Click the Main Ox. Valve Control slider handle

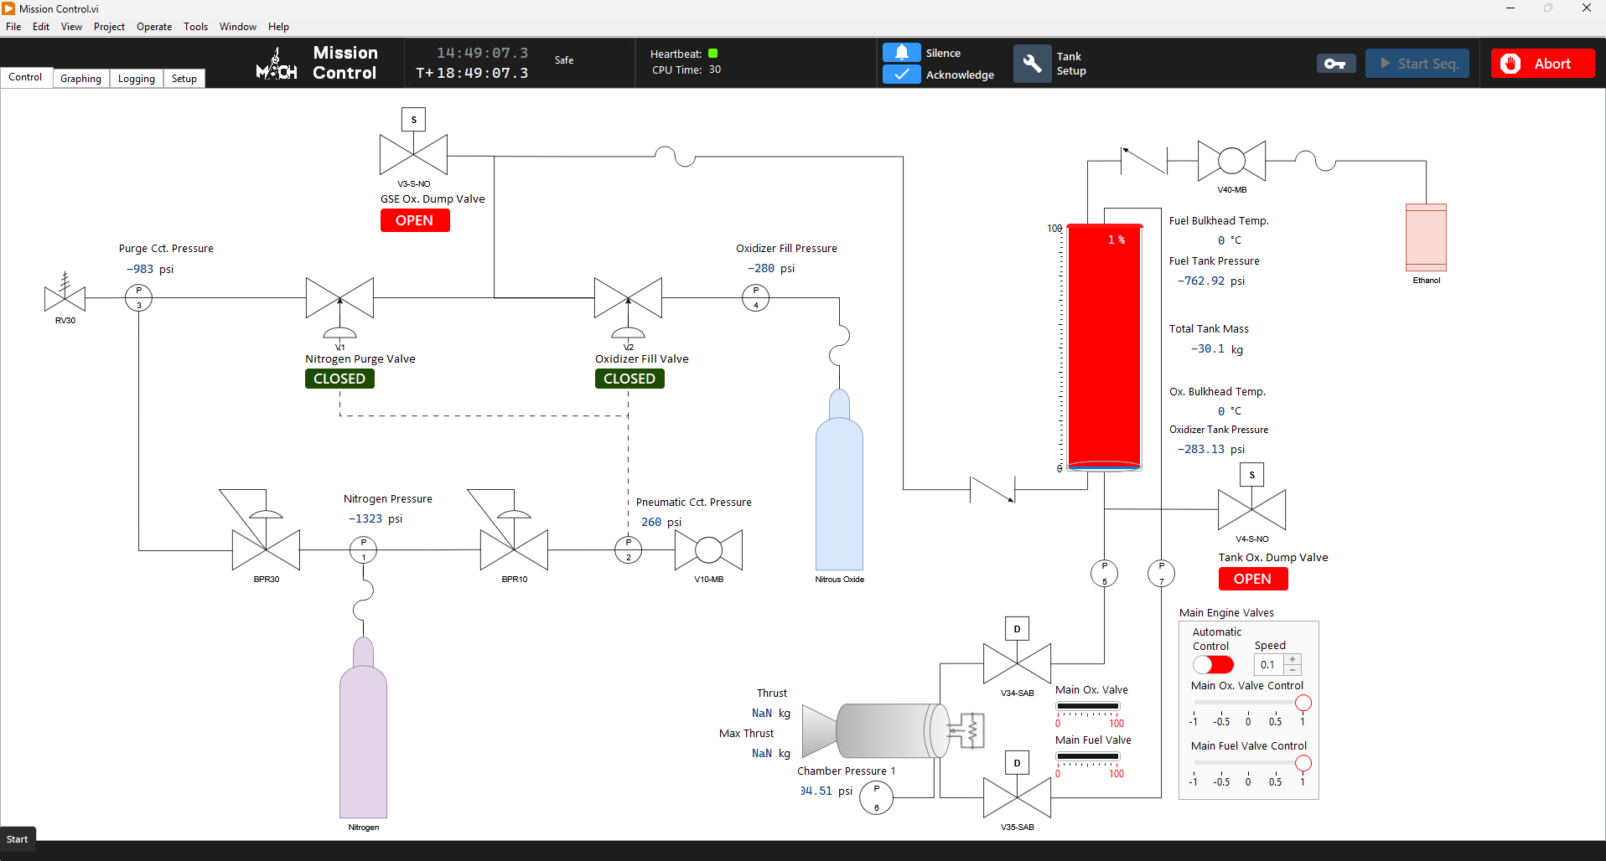coord(1303,703)
